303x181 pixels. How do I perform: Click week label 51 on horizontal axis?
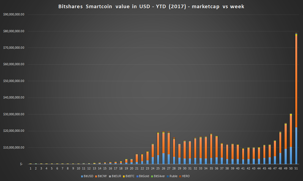[296, 168]
